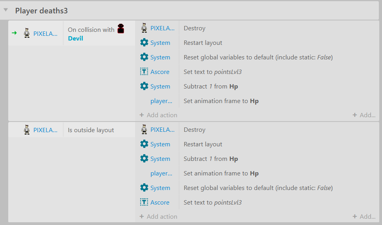Click the Add... button at right of second event
Image resolution: width=382 pixels, height=225 pixels.
[x=364, y=216]
